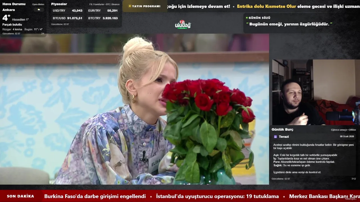This screenshot has width=360, height=202.
Task: Click the streamer webcam feed
Action: [x=316, y=92]
